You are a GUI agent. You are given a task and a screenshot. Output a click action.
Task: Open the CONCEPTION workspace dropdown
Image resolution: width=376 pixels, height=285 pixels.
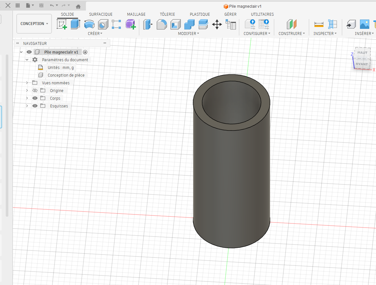34,23
